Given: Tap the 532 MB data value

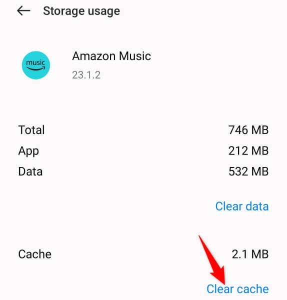Looking at the screenshot, I should (248, 171).
